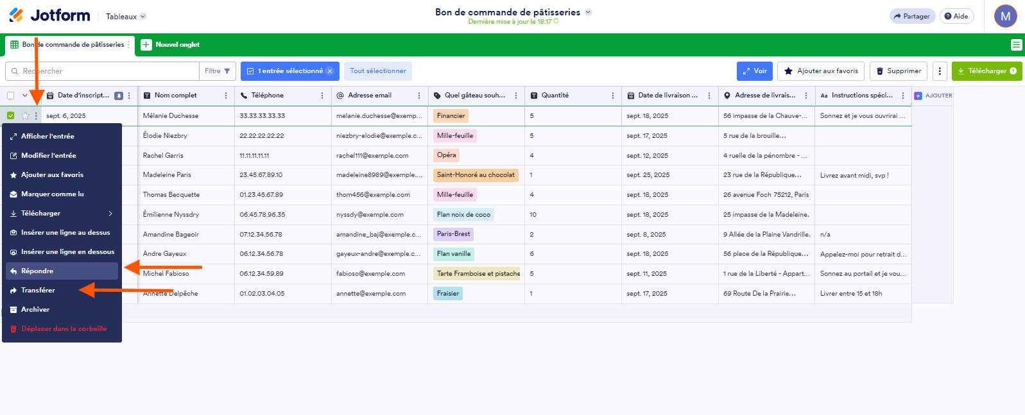This screenshot has height=415, width=1025.
Task: Click the green Télécharger button
Action: (986, 71)
